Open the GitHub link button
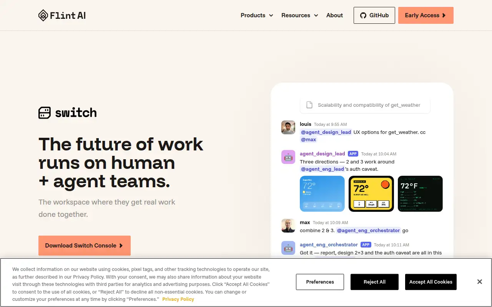 coord(374,15)
